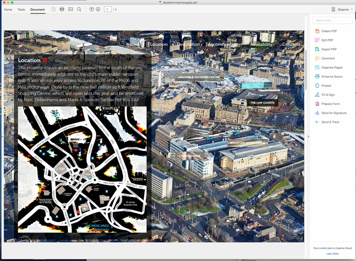Click the Enhance Scans icon

[317, 76]
